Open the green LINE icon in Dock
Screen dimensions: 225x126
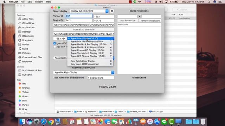click(x=164, y=122)
